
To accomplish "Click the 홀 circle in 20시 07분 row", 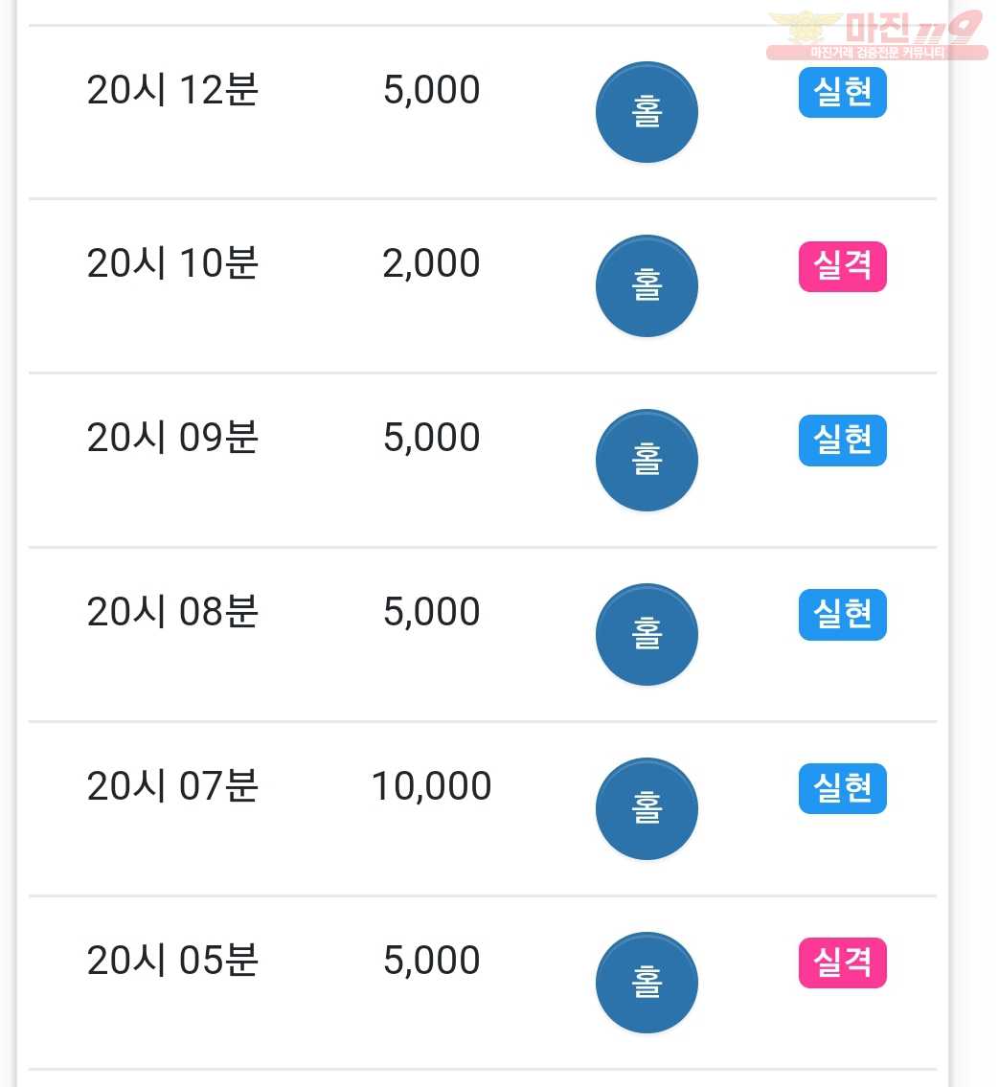I will [647, 808].
